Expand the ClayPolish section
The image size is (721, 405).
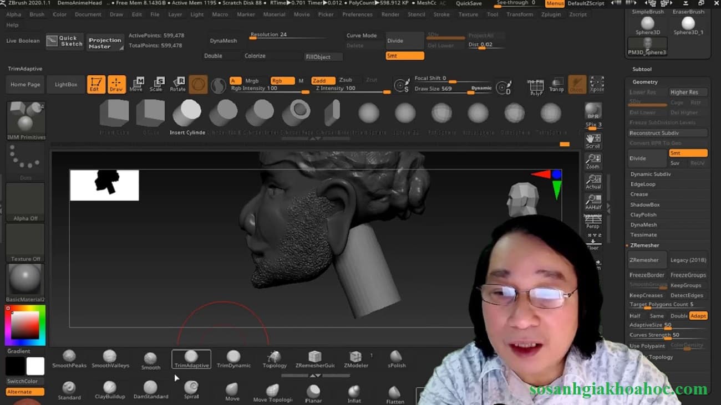pyautogui.click(x=643, y=215)
